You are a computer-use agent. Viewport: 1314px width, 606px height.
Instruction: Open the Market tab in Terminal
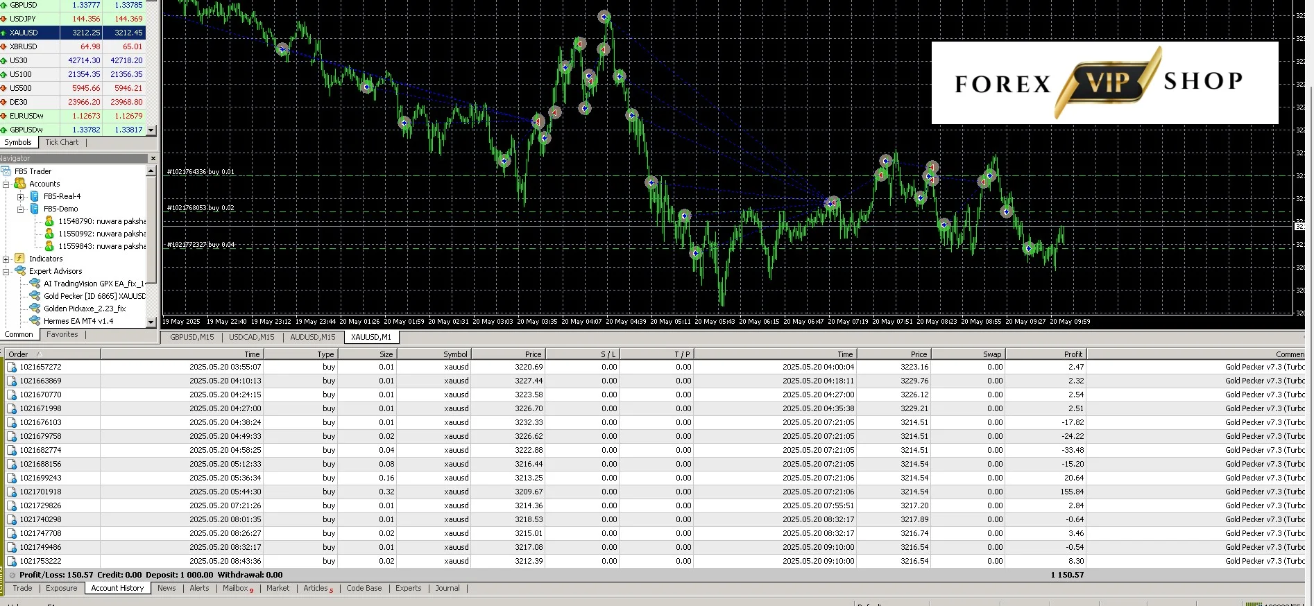[278, 588]
